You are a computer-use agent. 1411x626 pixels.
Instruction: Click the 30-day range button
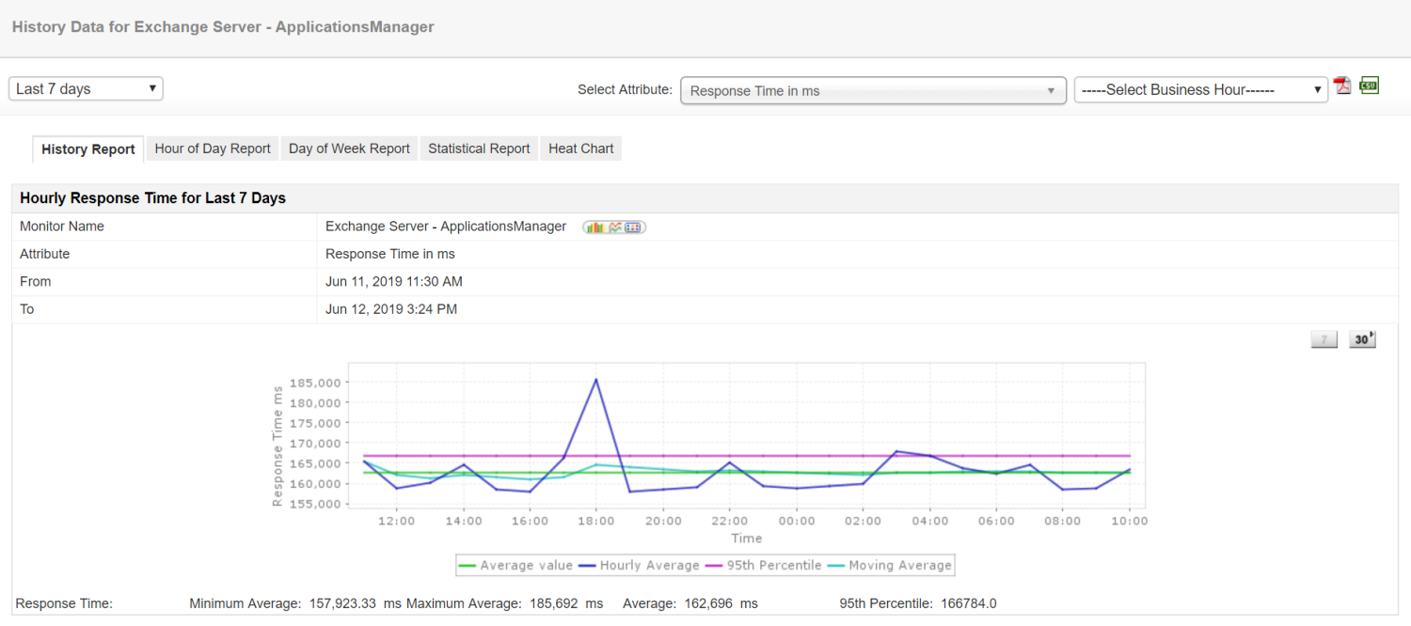click(1361, 338)
